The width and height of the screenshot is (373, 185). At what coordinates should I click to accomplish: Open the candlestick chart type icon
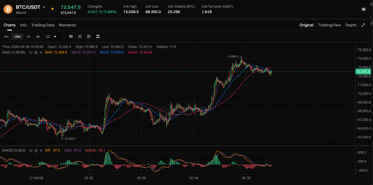(71, 36)
